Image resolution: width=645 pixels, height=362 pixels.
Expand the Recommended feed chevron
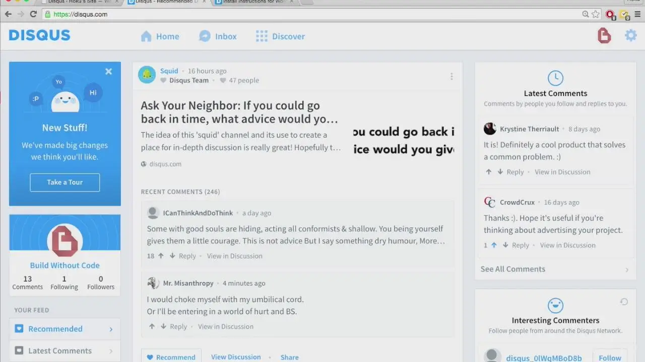click(x=111, y=329)
